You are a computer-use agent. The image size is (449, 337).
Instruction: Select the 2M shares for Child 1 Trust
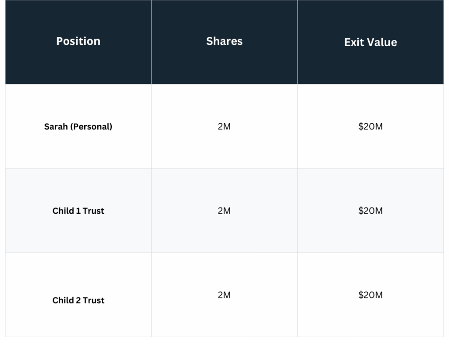coord(224,211)
